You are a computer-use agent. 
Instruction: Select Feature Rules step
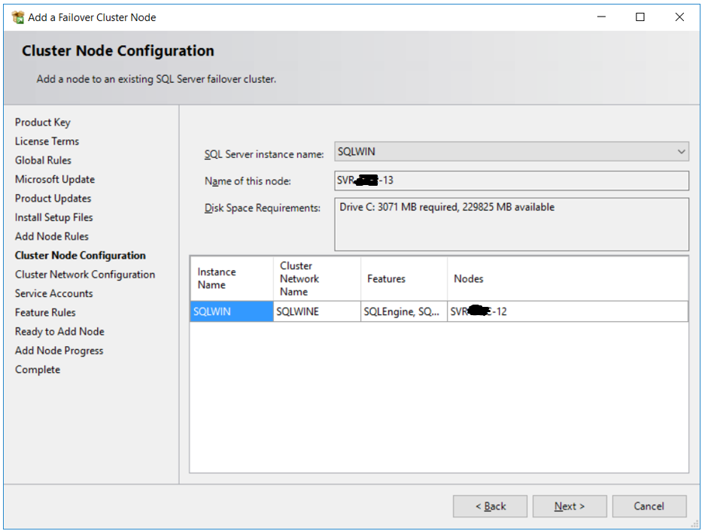coord(45,312)
